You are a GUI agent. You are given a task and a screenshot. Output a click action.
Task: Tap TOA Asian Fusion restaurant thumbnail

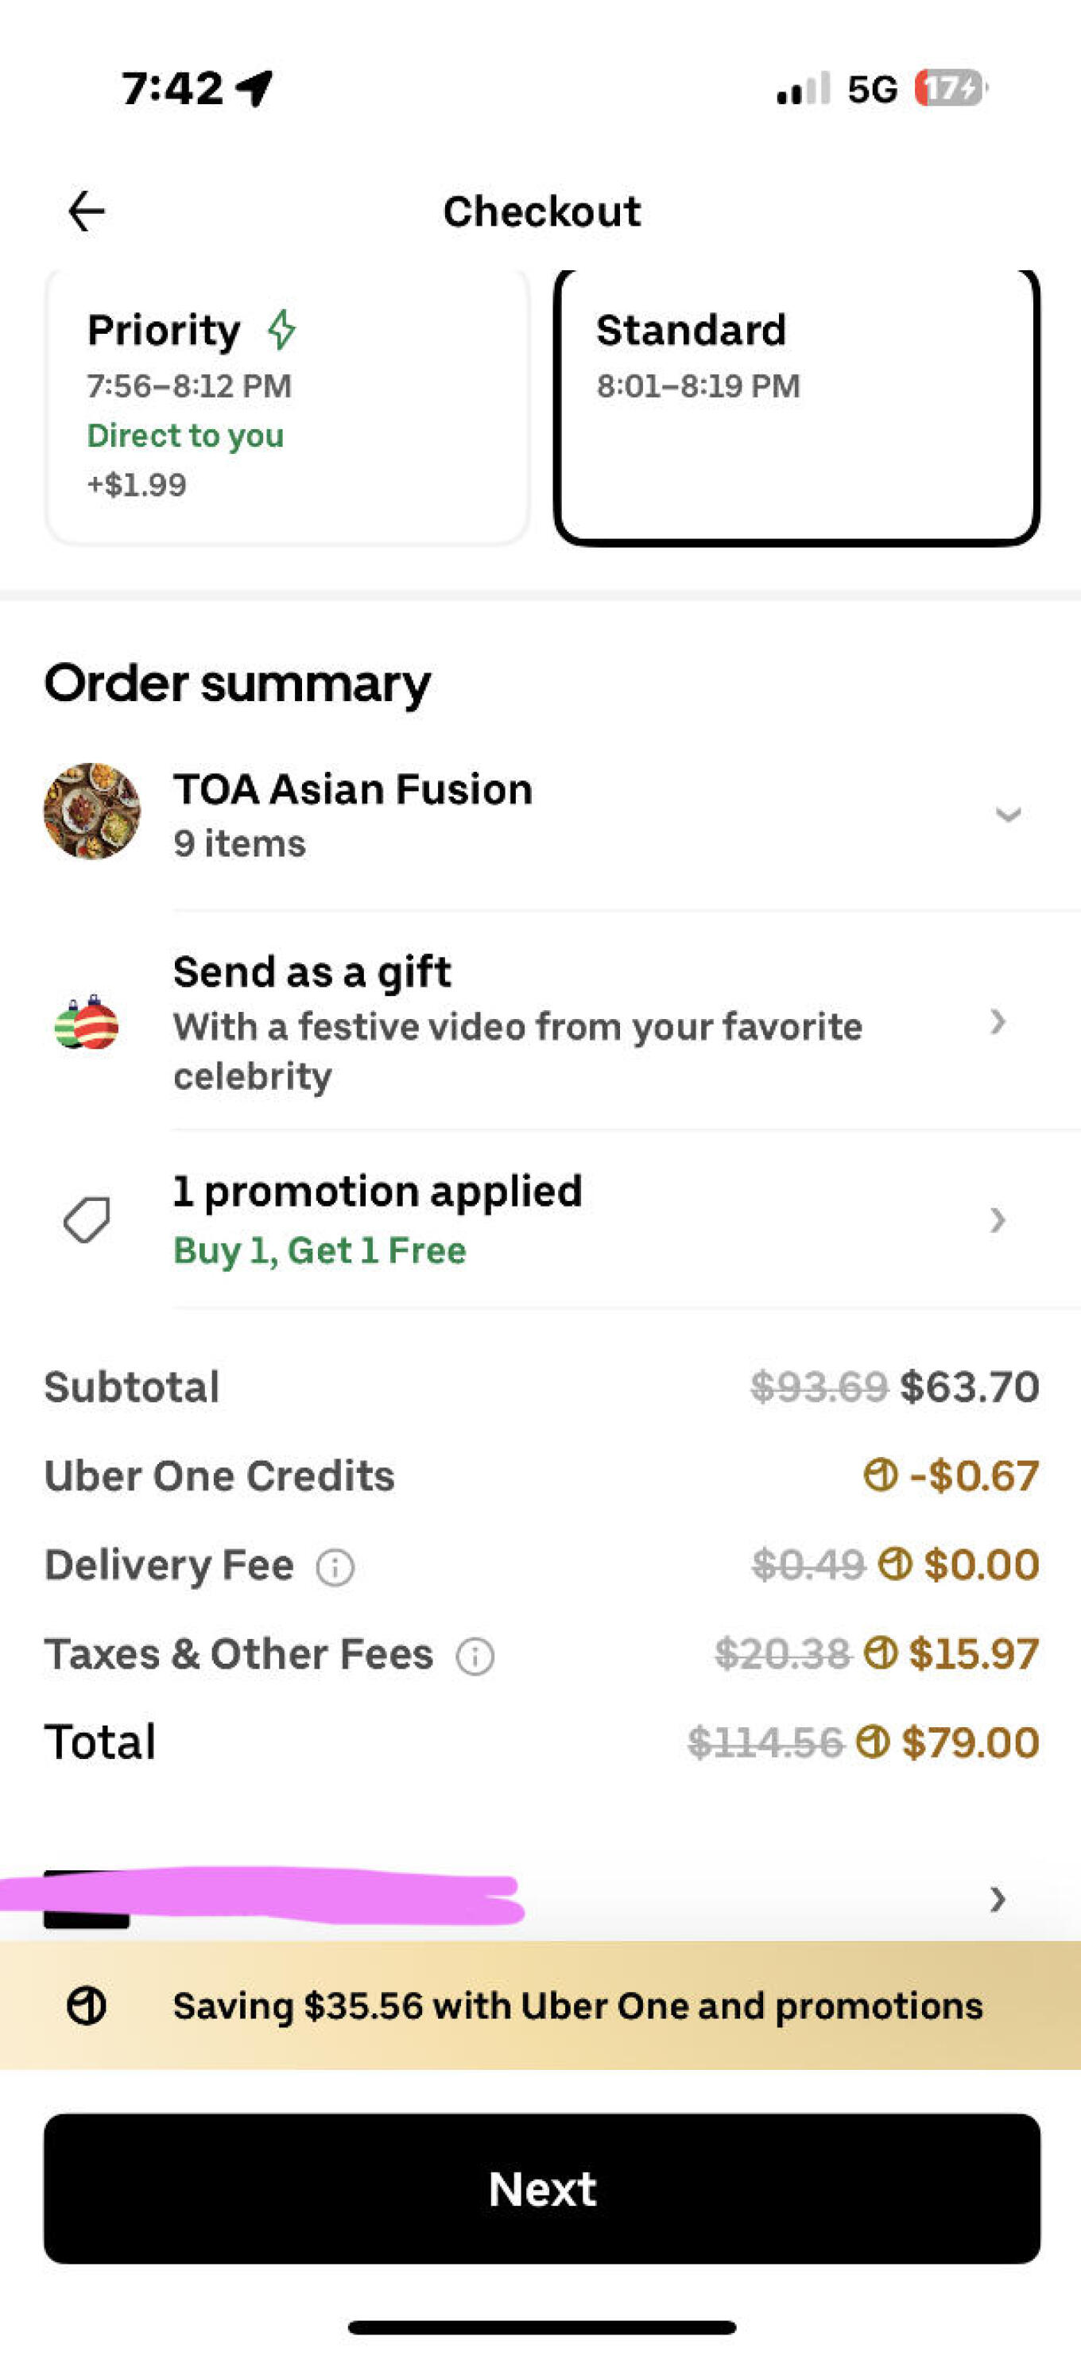tap(91, 812)
